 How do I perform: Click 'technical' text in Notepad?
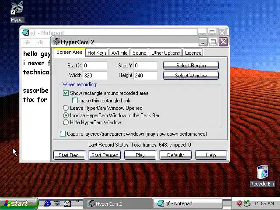coord(37,72)
